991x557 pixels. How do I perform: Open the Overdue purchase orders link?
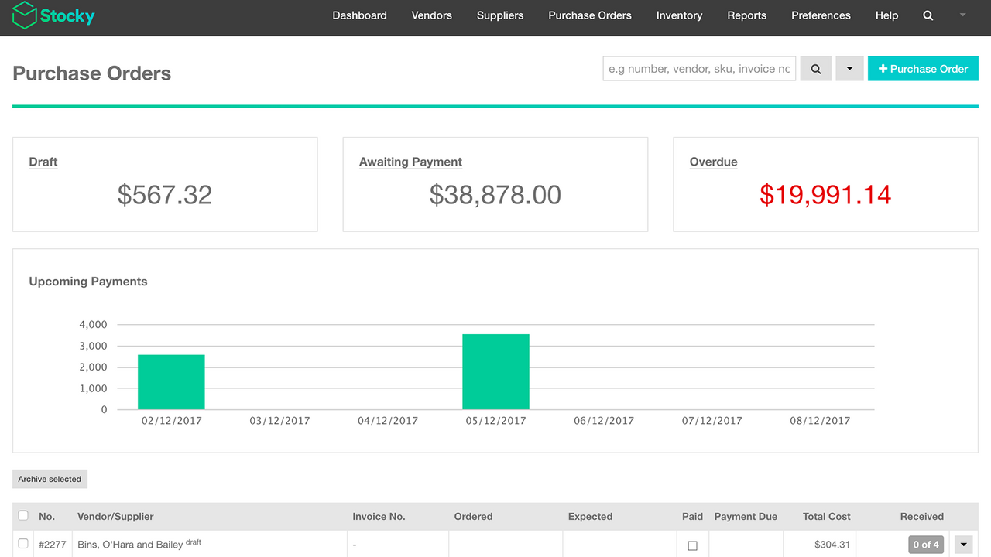[713, 162]
